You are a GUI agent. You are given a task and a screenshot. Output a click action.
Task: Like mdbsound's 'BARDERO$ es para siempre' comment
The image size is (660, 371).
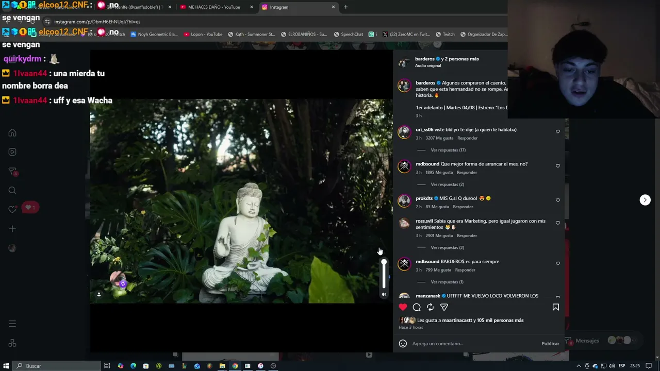tap(558, 263)
